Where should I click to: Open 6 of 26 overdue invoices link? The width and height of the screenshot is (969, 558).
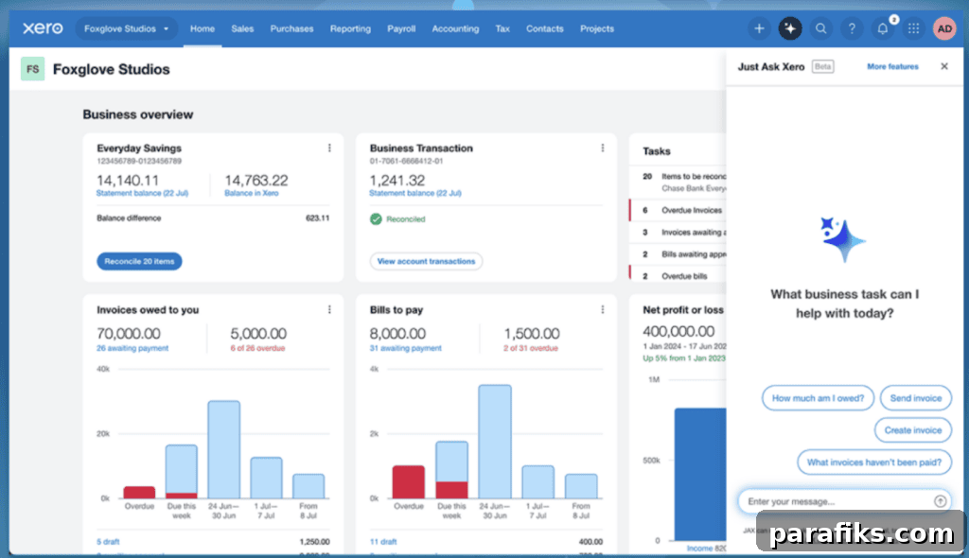pos(257,348)
